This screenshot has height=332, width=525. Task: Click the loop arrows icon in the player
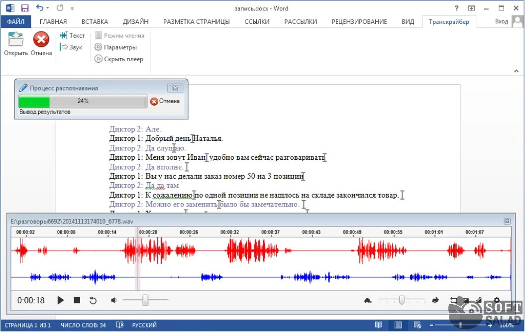click(x=454, y=300)
